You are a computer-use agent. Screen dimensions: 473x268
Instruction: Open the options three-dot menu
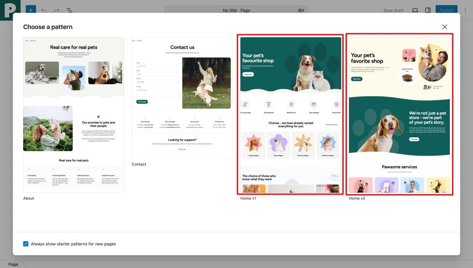pyautogui.click(x=465, y=10)
